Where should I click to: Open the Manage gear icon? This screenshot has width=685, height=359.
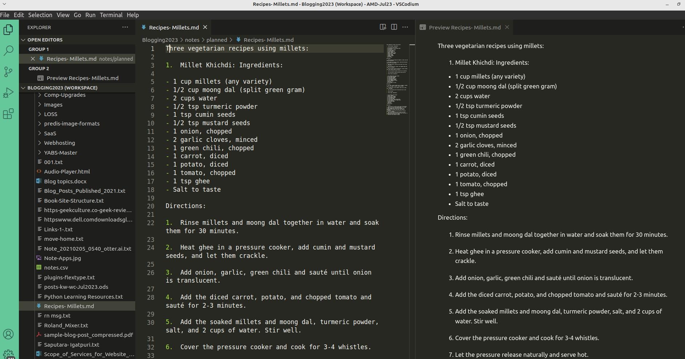click(8, 354)
